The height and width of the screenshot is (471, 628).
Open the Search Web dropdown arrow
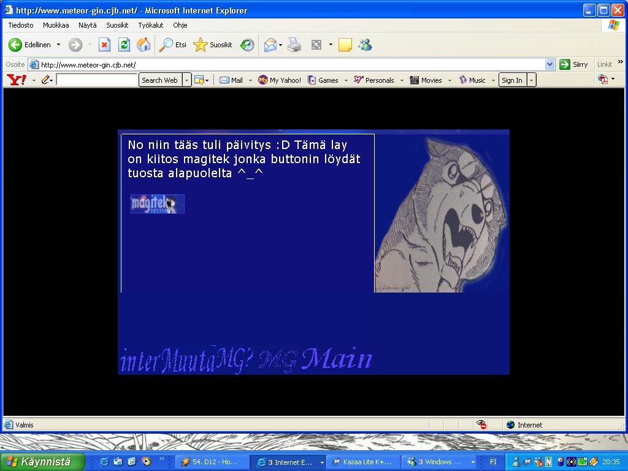click(187, 80)
